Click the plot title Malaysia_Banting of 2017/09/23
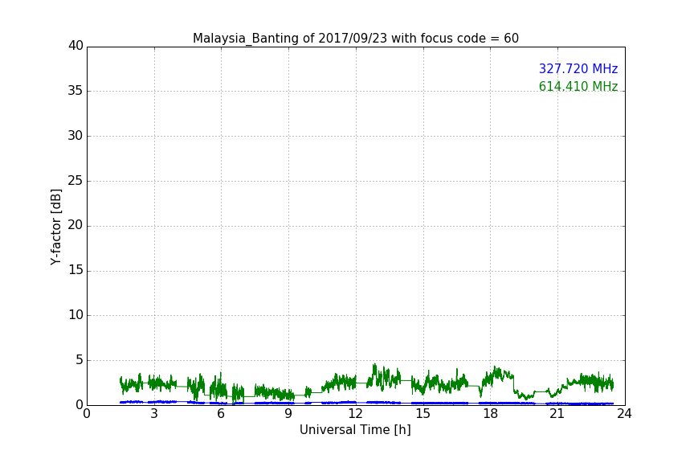Image resolution: width=694 pixels, height=463 pixels. [355, 39]
